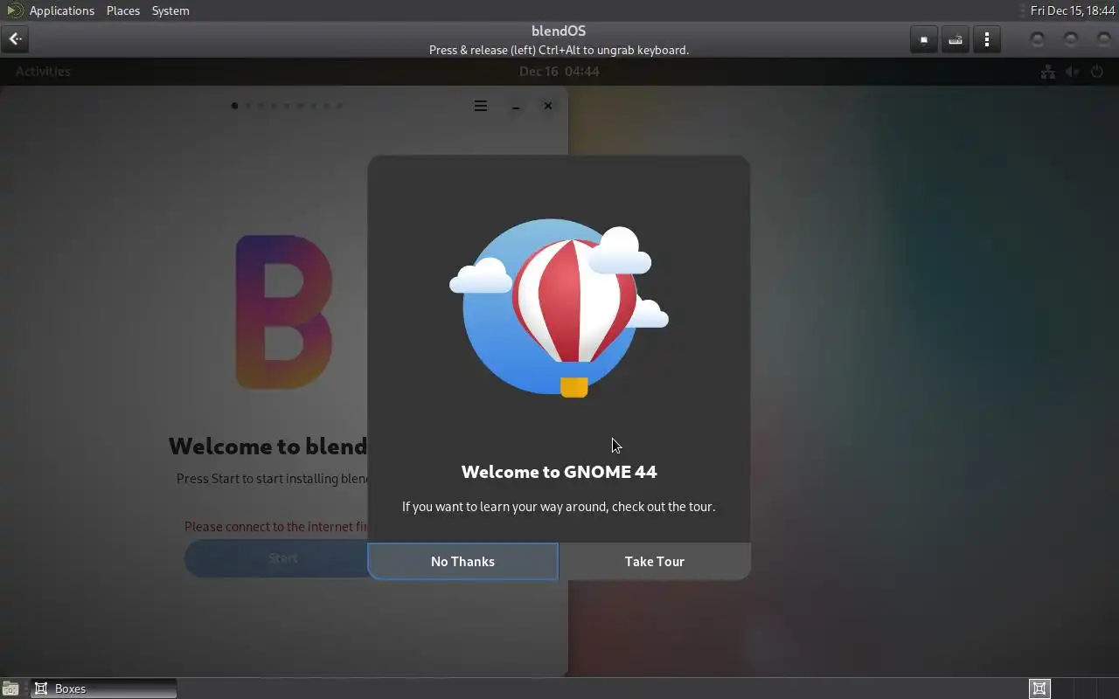Open the guest Activities overview
This screenshot has width=1119, height=699.
coord(43,72)
